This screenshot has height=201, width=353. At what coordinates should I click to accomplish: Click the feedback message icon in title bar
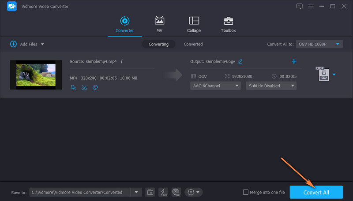pyautogui.click(x=300, y=6)
